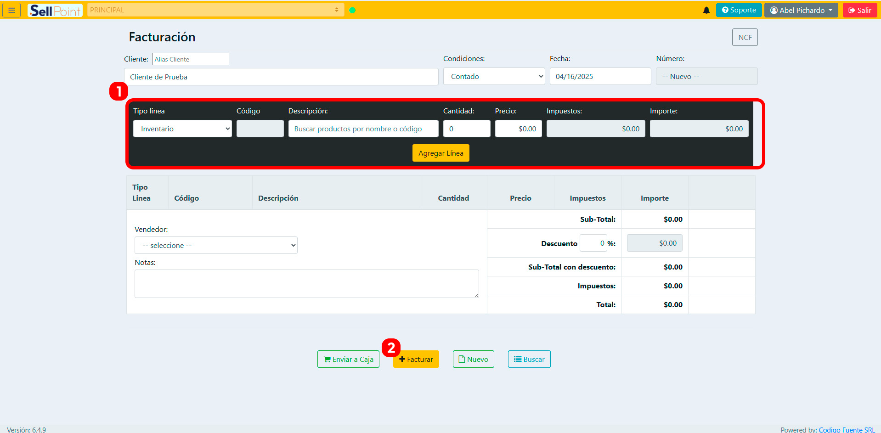
Task: Click the SellPoint logo
Action: tap(55, 10)
